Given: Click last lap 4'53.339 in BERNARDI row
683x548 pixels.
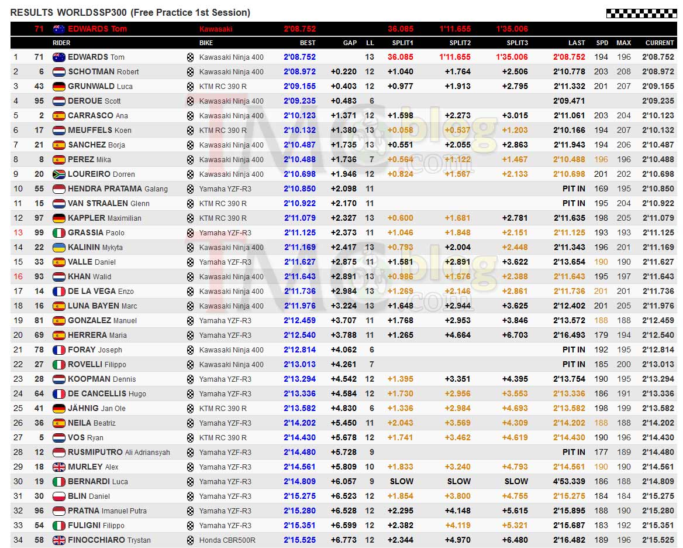Looking at the screenshot, I should (570, 482).
